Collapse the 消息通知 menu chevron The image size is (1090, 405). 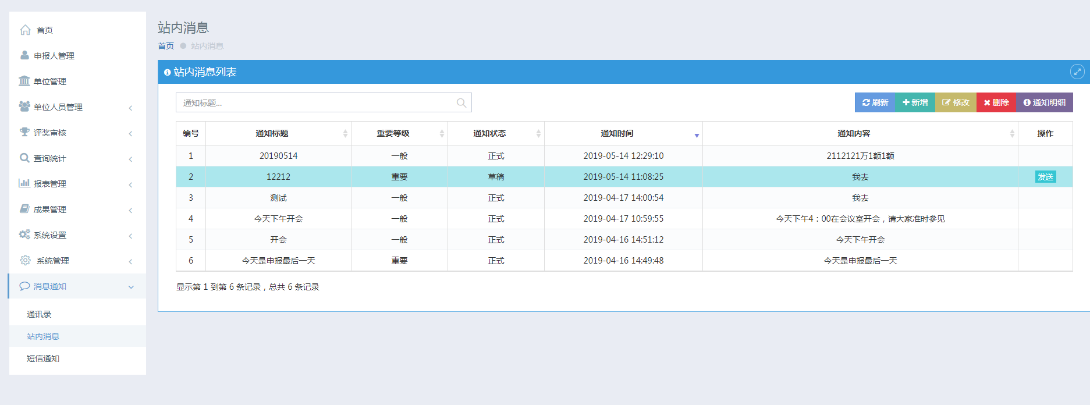(131, 287)
